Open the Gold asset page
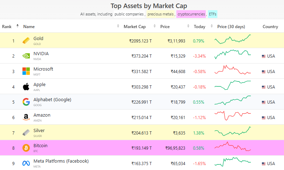The height and width of the screenshot is (170, 284). coord(38,39)
